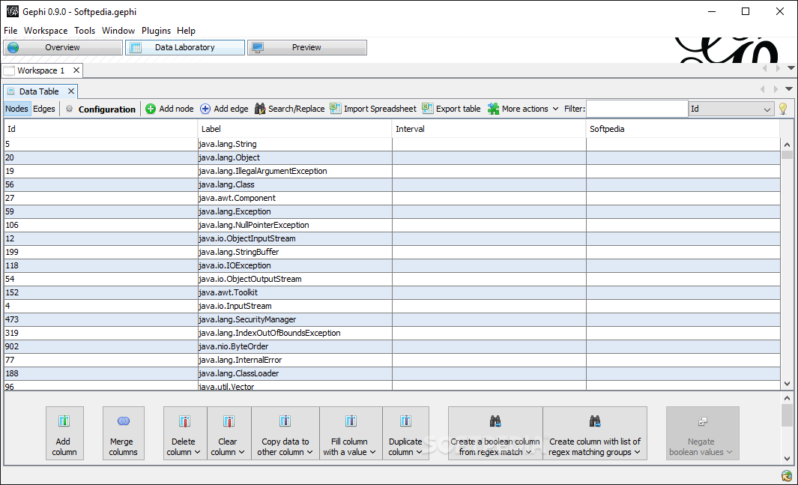Click the Softpedia column header
798x485 pixels.
coord(683,129)
